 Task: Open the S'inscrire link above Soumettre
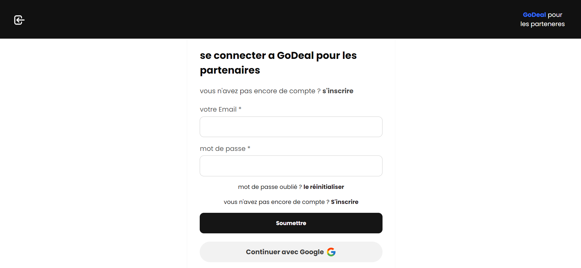(344, 202)
